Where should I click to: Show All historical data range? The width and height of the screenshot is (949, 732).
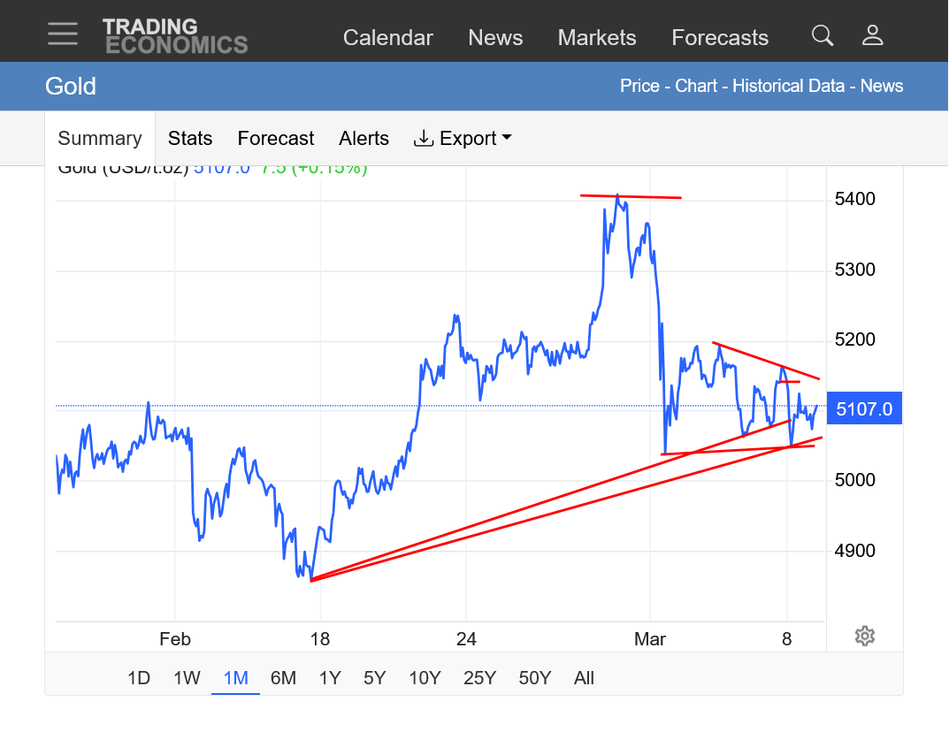pos(584,678)
